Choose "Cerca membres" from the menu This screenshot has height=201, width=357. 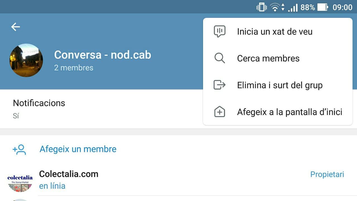tap(268, 58)
